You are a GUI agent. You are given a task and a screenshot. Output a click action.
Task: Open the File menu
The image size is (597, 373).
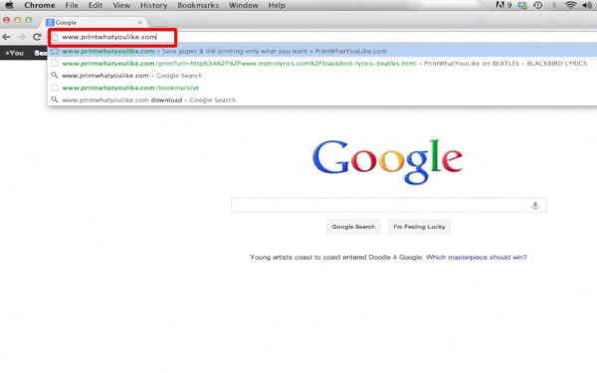72,5
